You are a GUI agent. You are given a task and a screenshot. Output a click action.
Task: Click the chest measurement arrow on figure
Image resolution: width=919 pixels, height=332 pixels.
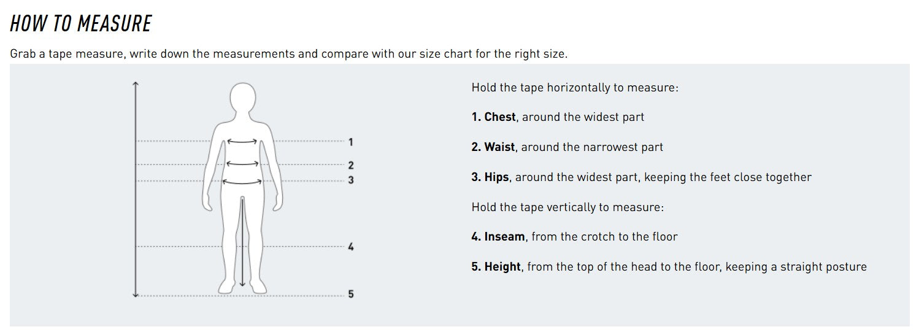click(242, 141)
